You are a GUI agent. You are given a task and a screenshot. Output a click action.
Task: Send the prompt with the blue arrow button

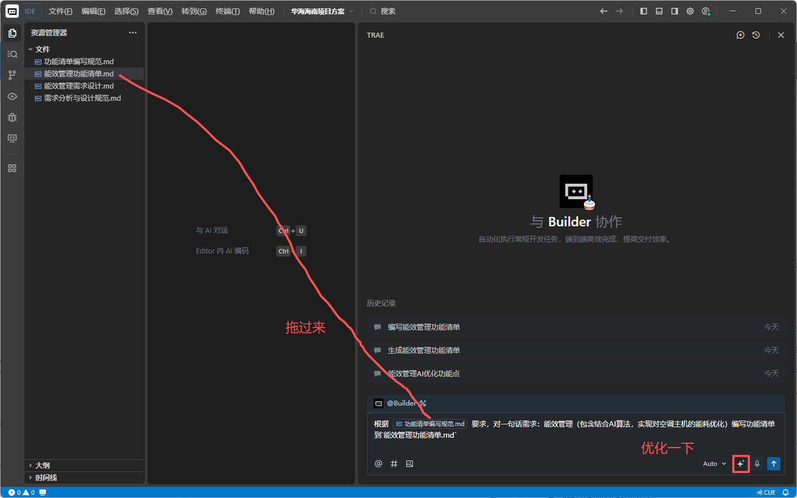coord(774,464)
